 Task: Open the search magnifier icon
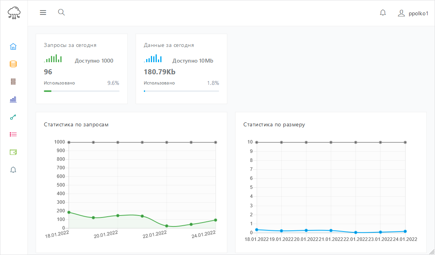pyautogui.click(x=61, y=12)
